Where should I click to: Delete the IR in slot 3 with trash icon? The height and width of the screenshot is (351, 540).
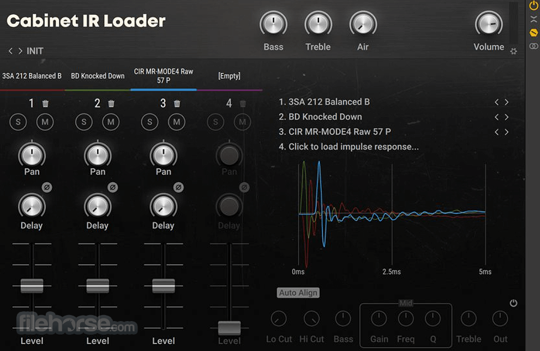177,103
